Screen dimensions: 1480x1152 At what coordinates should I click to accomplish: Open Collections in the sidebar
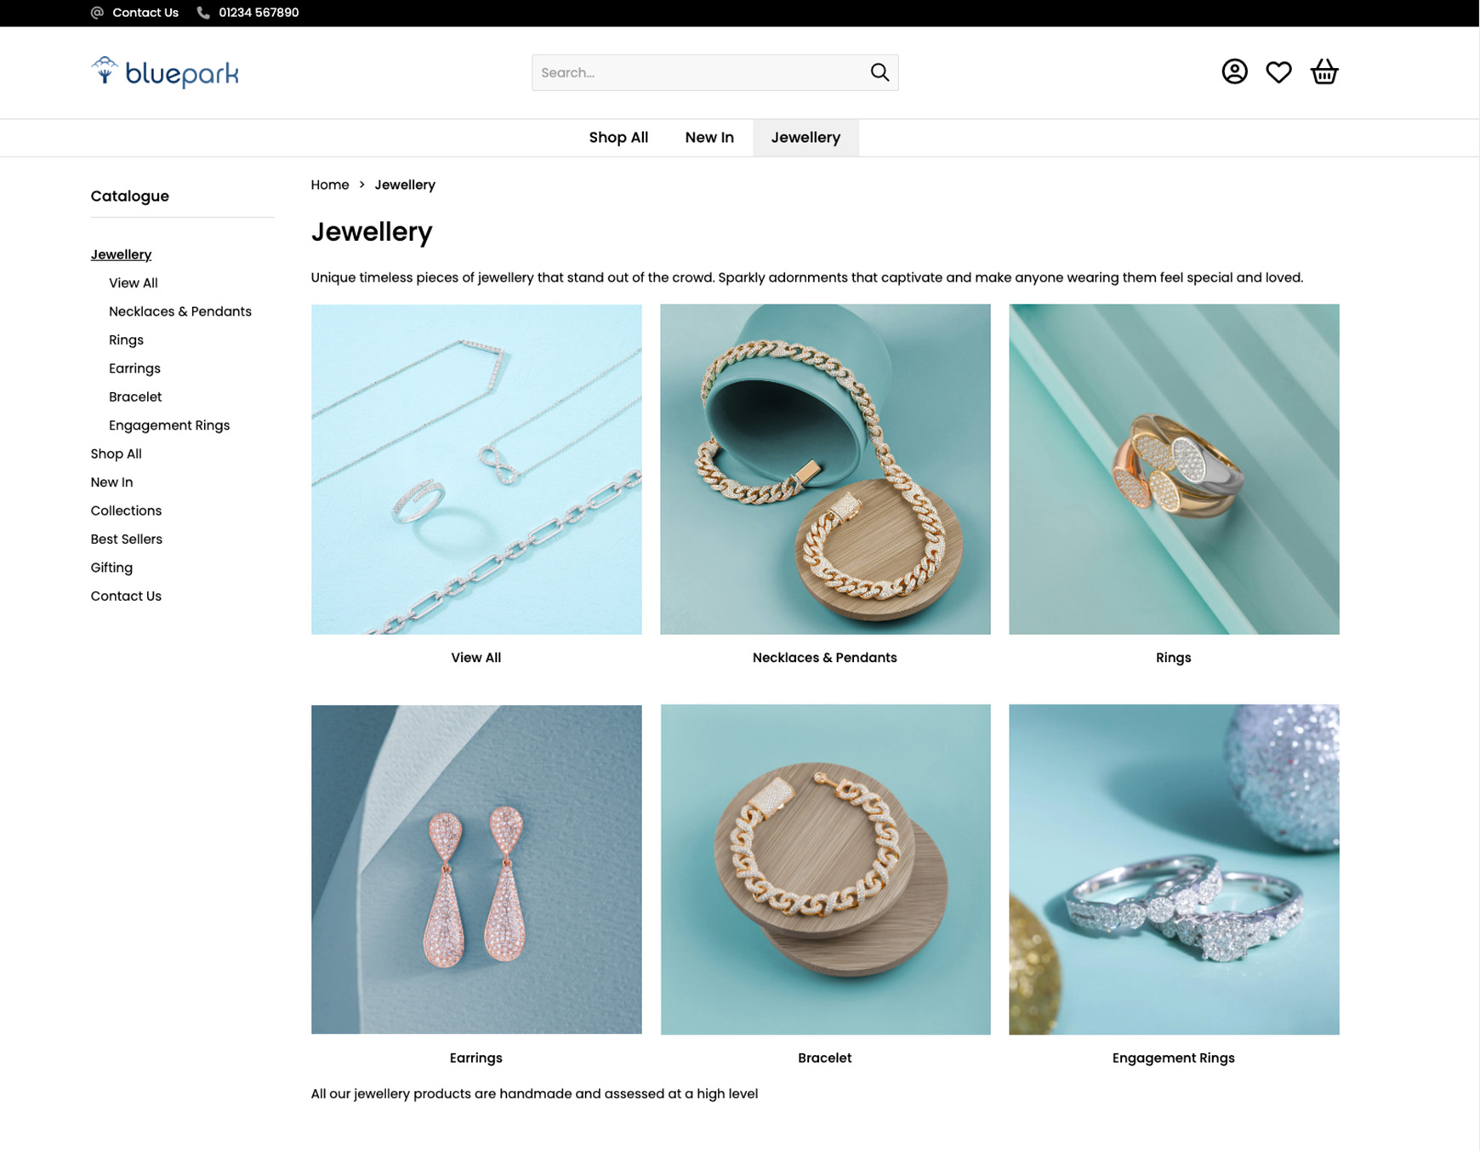click(126, 511)
